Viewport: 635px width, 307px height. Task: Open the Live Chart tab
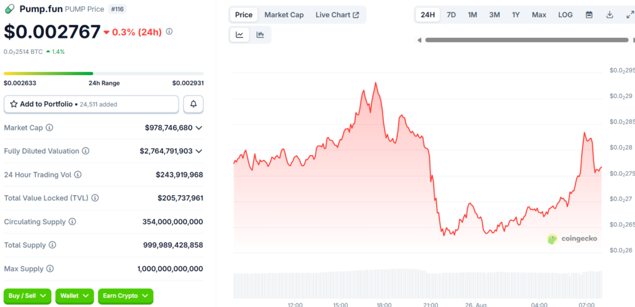[337, 15]
